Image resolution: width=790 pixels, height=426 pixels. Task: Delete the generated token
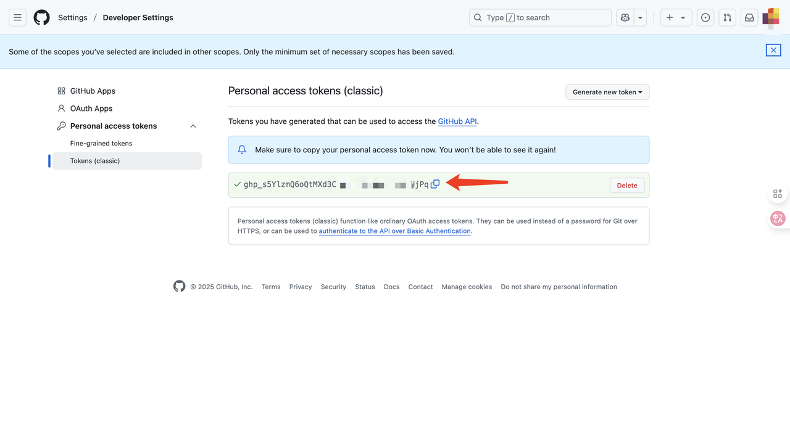[x=627, y=186]
